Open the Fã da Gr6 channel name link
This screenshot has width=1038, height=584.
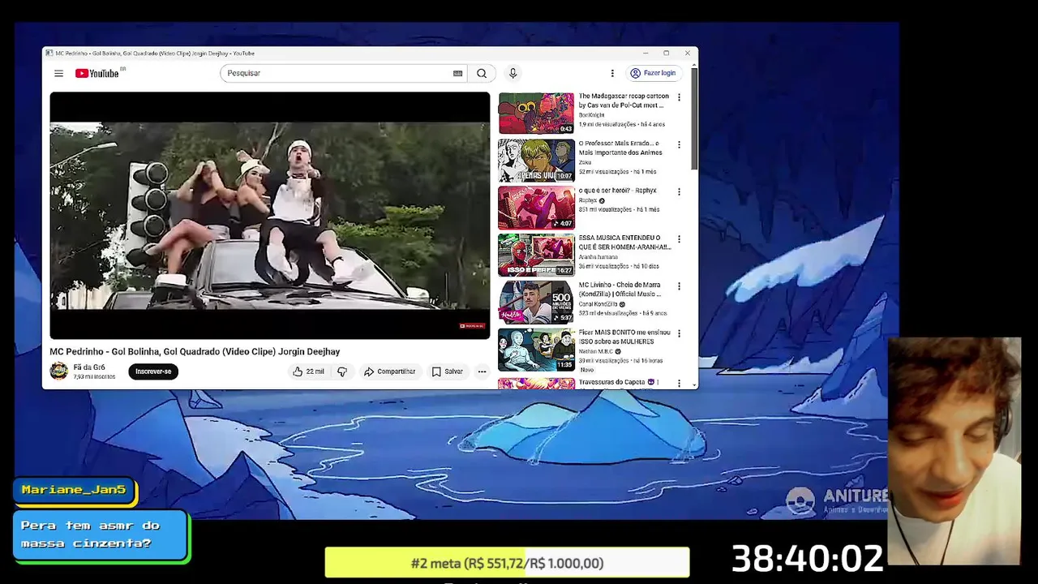(x=89, y=367)
